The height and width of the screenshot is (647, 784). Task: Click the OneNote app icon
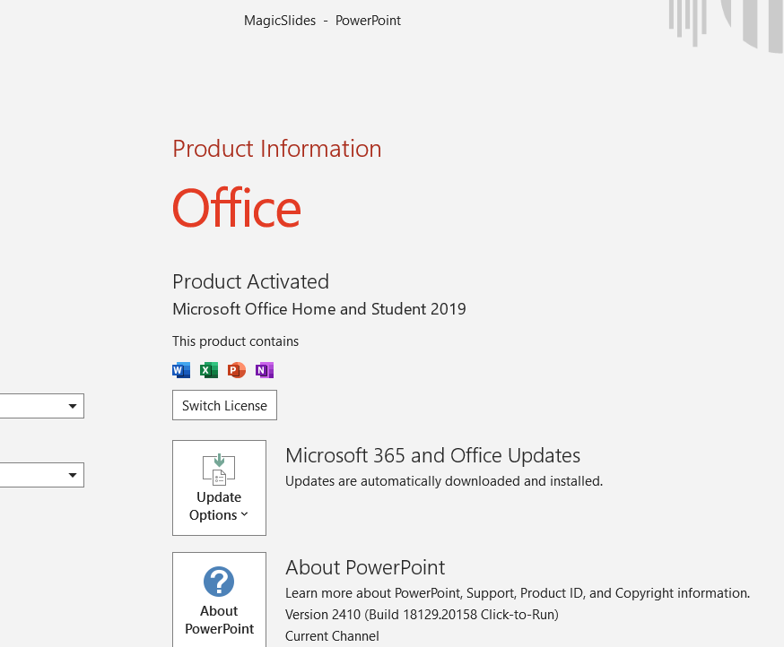pos(264,370)
